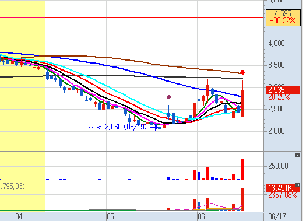This screenshot has width=303, height=221.
Task: Click the 20,29% price change label
Action: [x=279, y=97]
